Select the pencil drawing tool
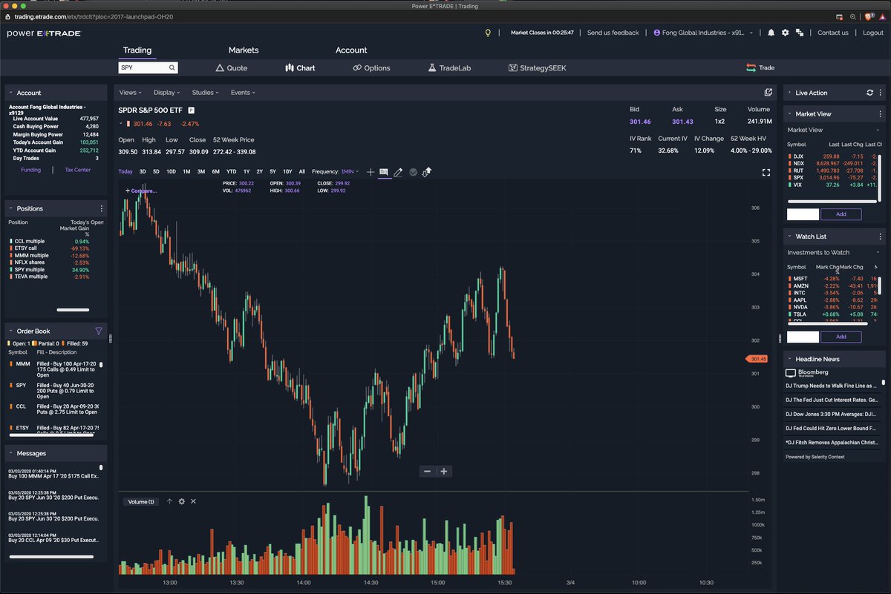 398,172
